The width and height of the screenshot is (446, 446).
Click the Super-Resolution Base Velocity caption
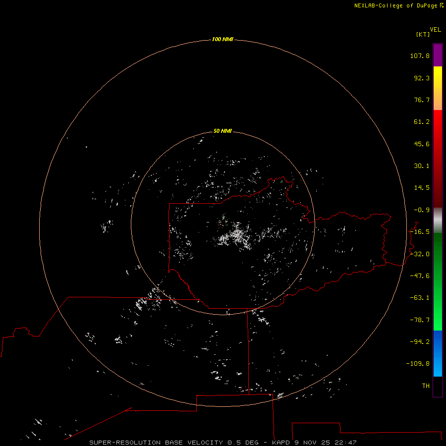223,443
